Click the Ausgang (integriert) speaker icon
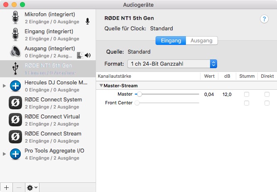277x192 pixels. [15, 51]
